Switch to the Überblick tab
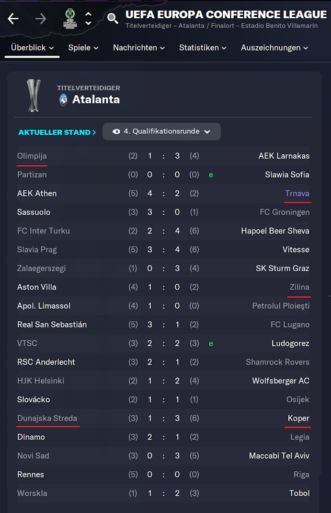 tap(32, 48)
